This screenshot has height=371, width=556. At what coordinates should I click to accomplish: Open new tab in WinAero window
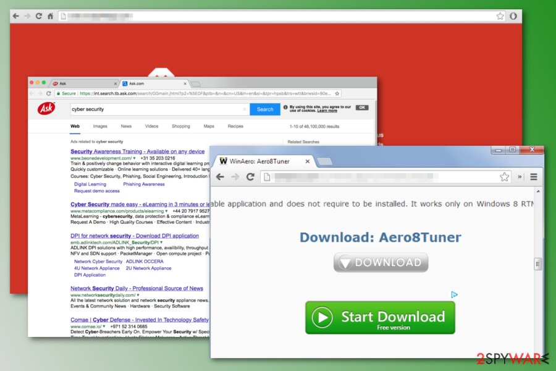324,162
